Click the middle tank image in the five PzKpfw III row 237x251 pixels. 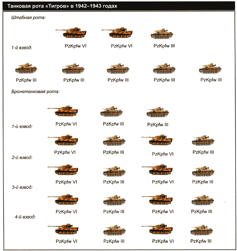[x=118, y=69]
